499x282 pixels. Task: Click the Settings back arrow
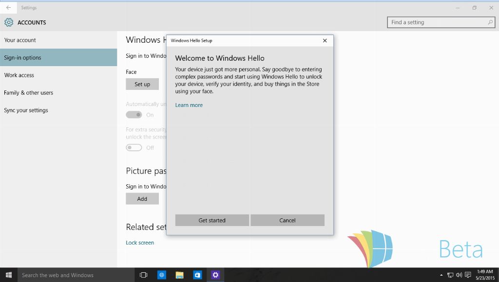point(8,8)
